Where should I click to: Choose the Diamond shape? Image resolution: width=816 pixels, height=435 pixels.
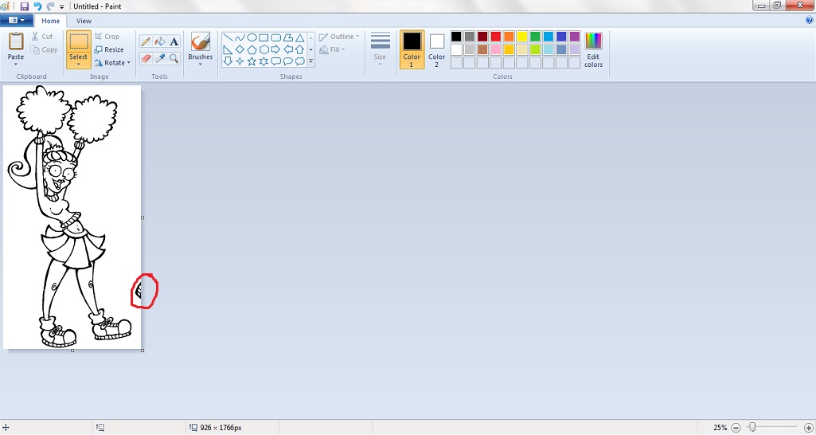pos(240,50)
